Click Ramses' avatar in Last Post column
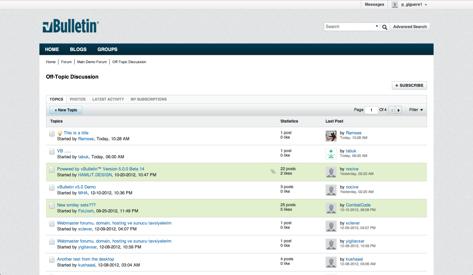Viewport: 473px width, 275px height. point(331,136)
